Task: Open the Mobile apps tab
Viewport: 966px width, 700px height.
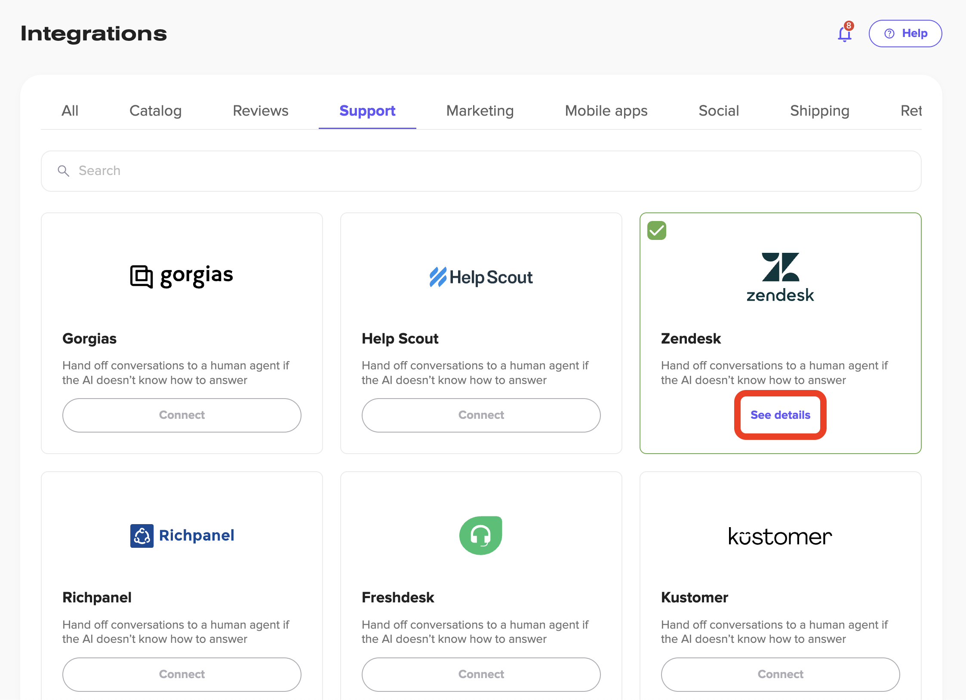Action: click(x=606, y=111)
